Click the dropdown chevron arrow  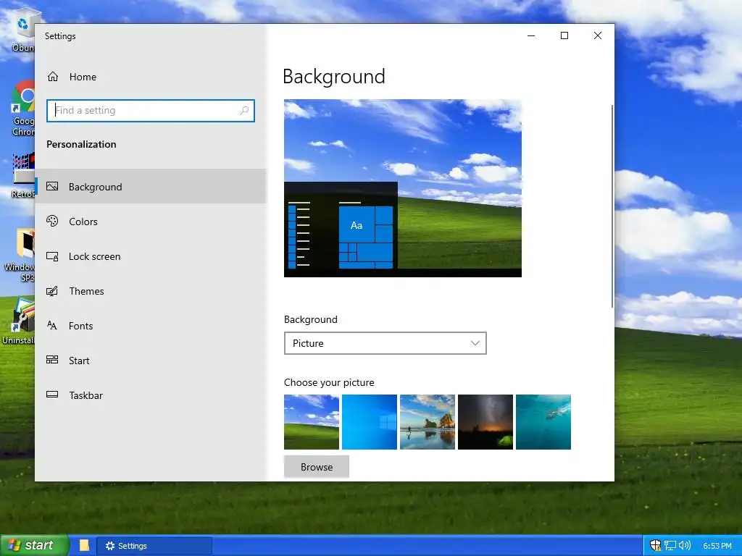click(x=475, y=343)
